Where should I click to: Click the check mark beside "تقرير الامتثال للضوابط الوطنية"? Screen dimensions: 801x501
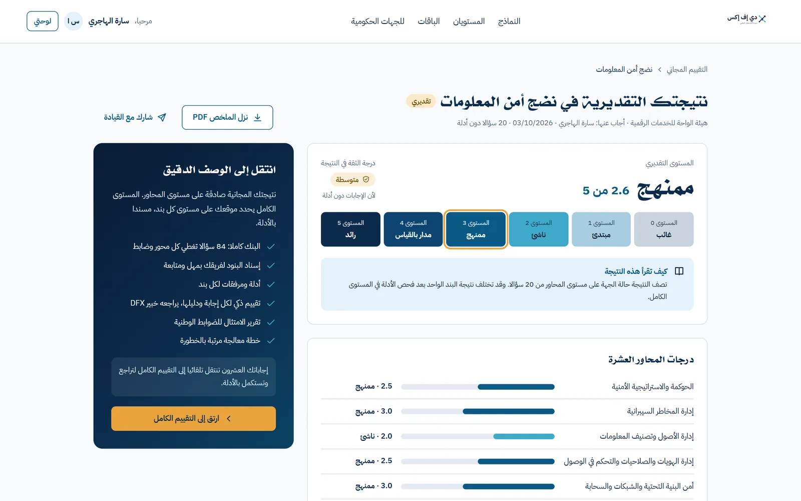pyautogui.click(x=271, y=322)
